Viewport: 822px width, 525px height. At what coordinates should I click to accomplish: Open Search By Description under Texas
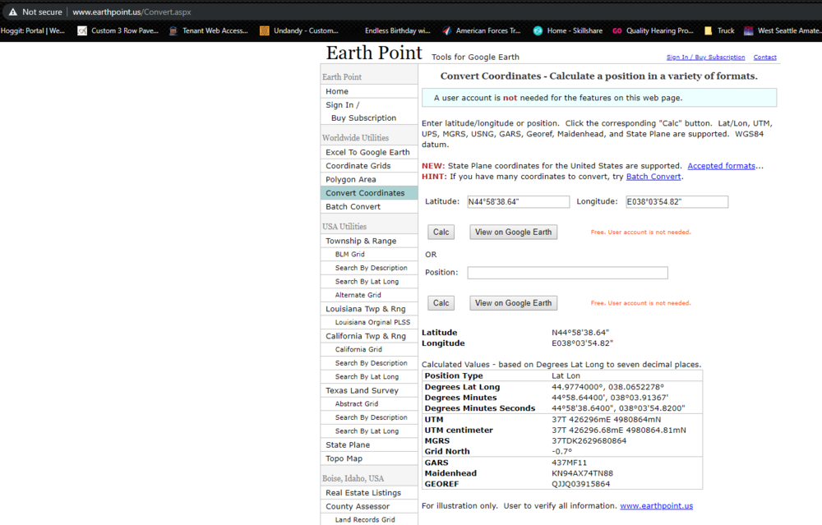pos(369,417)
